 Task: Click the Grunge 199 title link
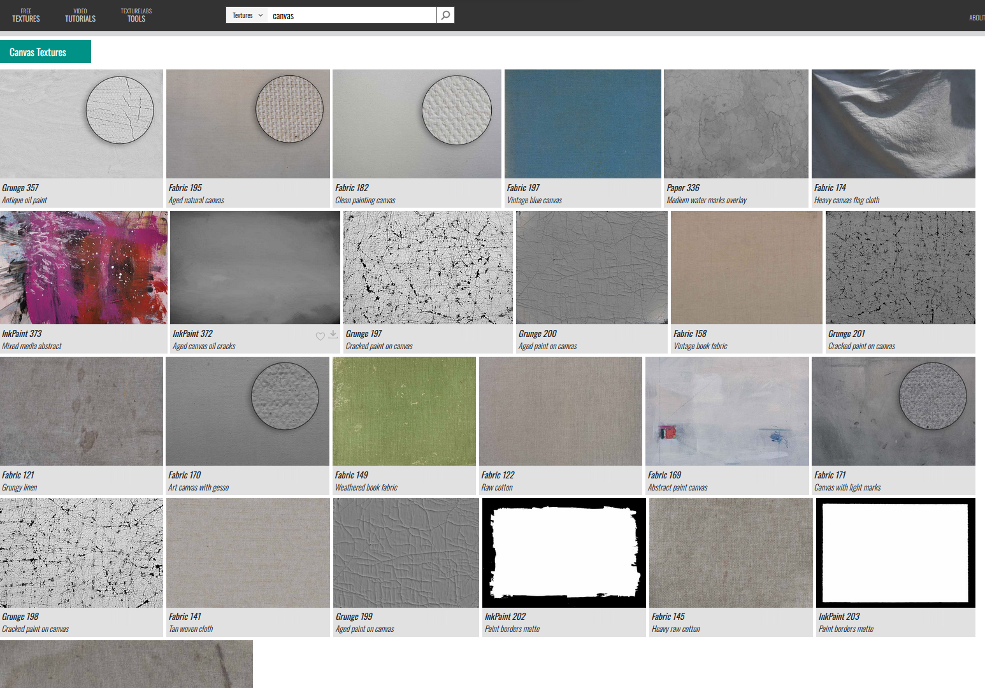click(x=354, y=617)
